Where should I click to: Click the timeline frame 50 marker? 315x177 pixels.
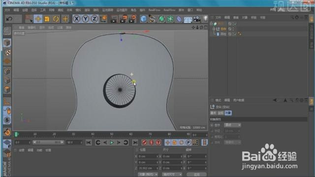(x=112, y=134)
